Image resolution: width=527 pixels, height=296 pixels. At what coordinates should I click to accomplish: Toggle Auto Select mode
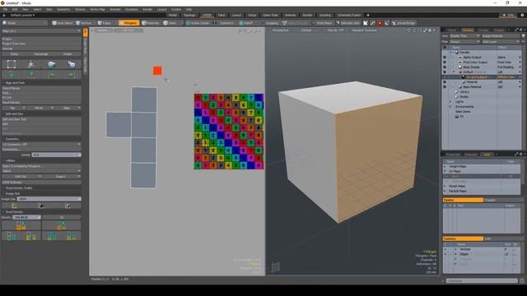(63, 23)
